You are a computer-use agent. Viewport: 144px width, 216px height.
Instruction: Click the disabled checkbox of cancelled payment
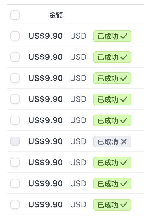[x=15, y=141]
